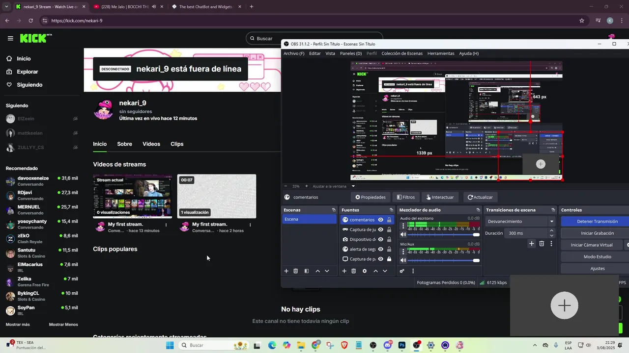The height and width of the screenshot is (353, 629).
Task: Open OBS Herramientas menu
Action: tap(441, 53)
